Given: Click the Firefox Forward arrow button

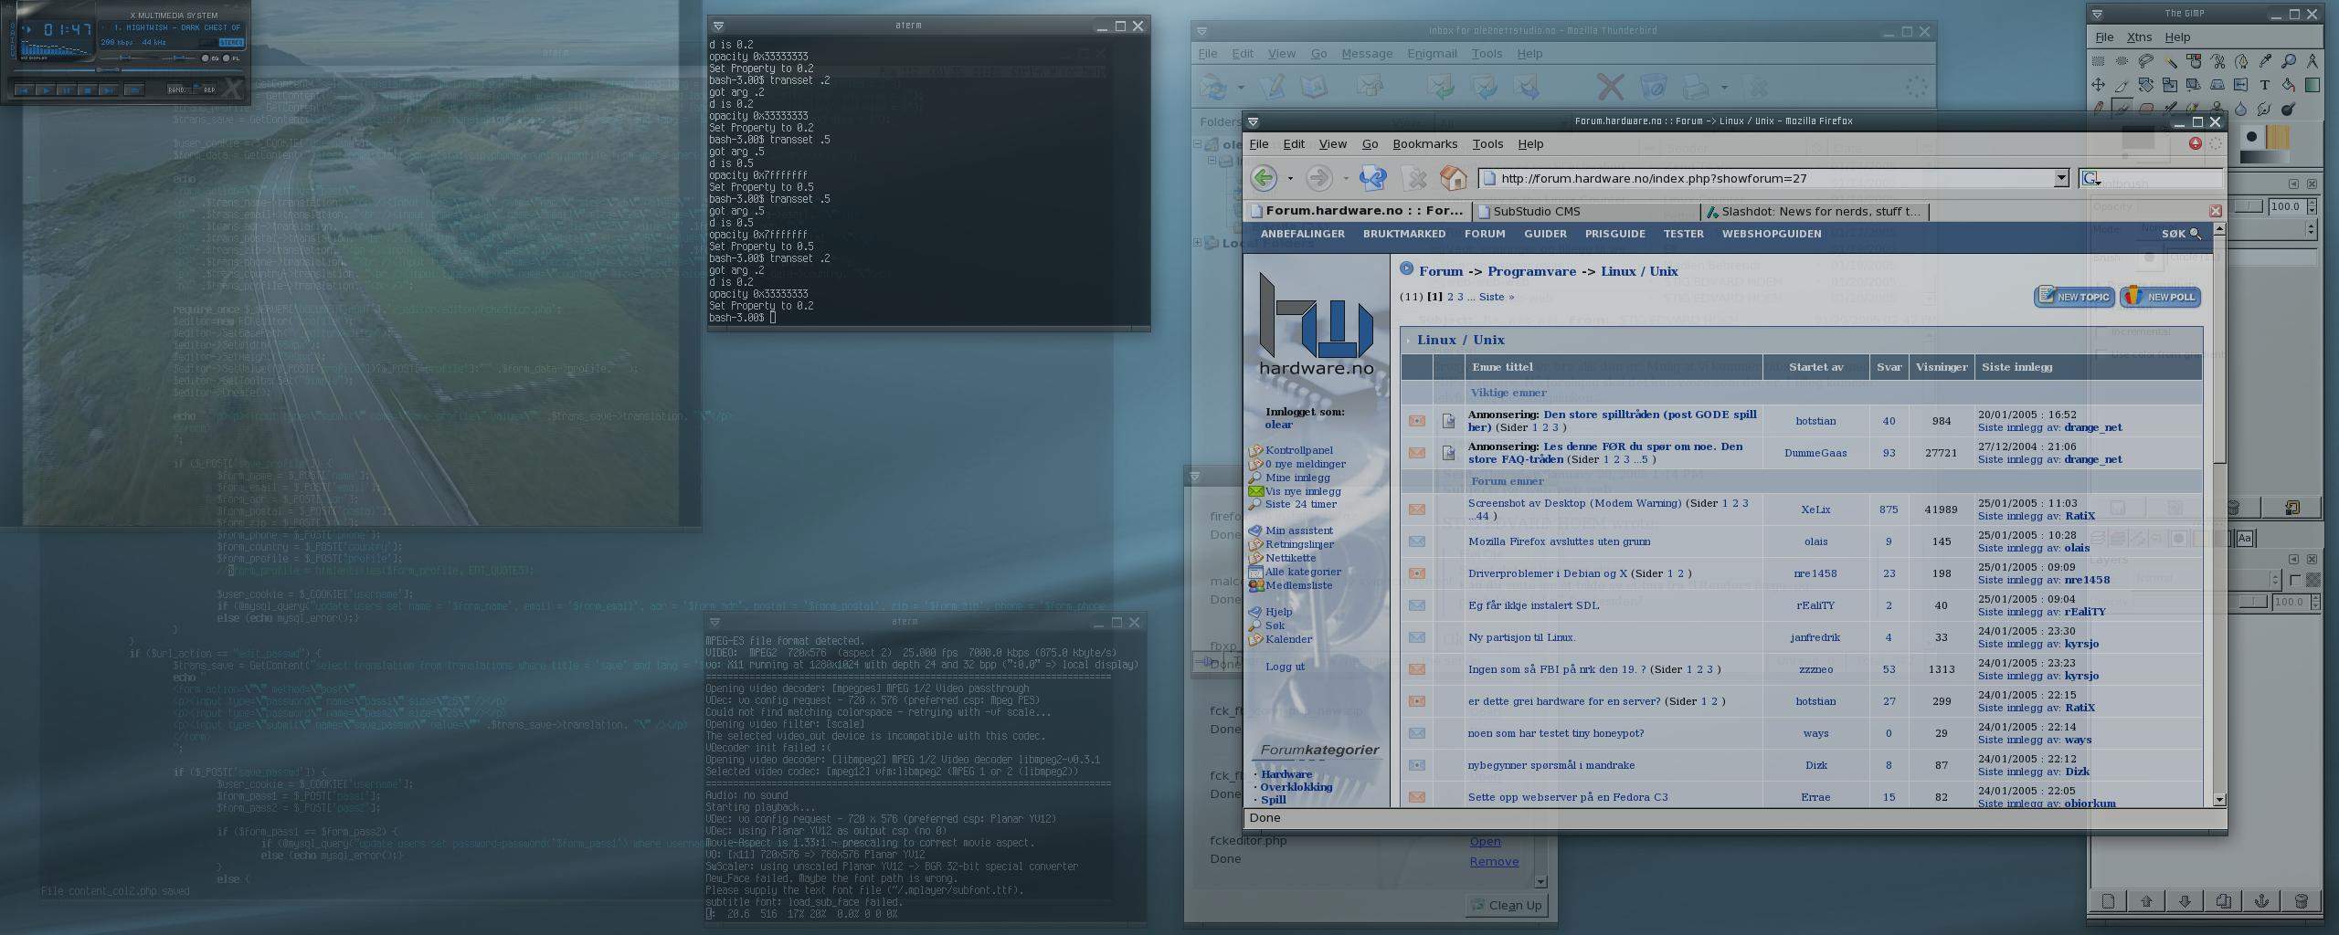Looking at the screenshot, I should point(1318,178).
